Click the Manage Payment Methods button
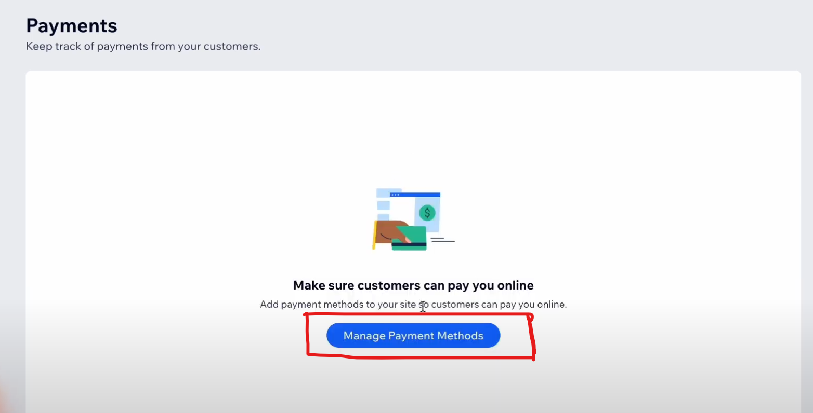Image resolution: width=813 pixels, height=413 pixels. 413,335
